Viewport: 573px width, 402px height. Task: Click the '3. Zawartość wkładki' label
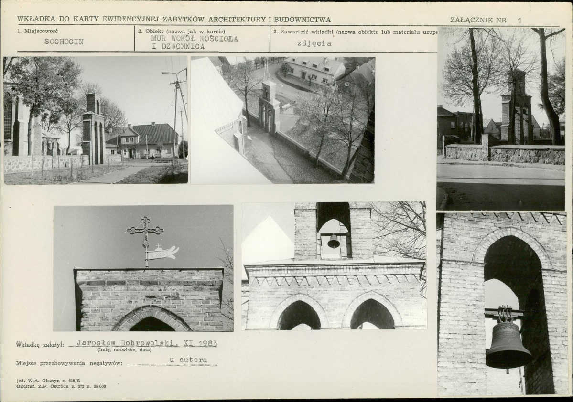[x=302, y=32]
